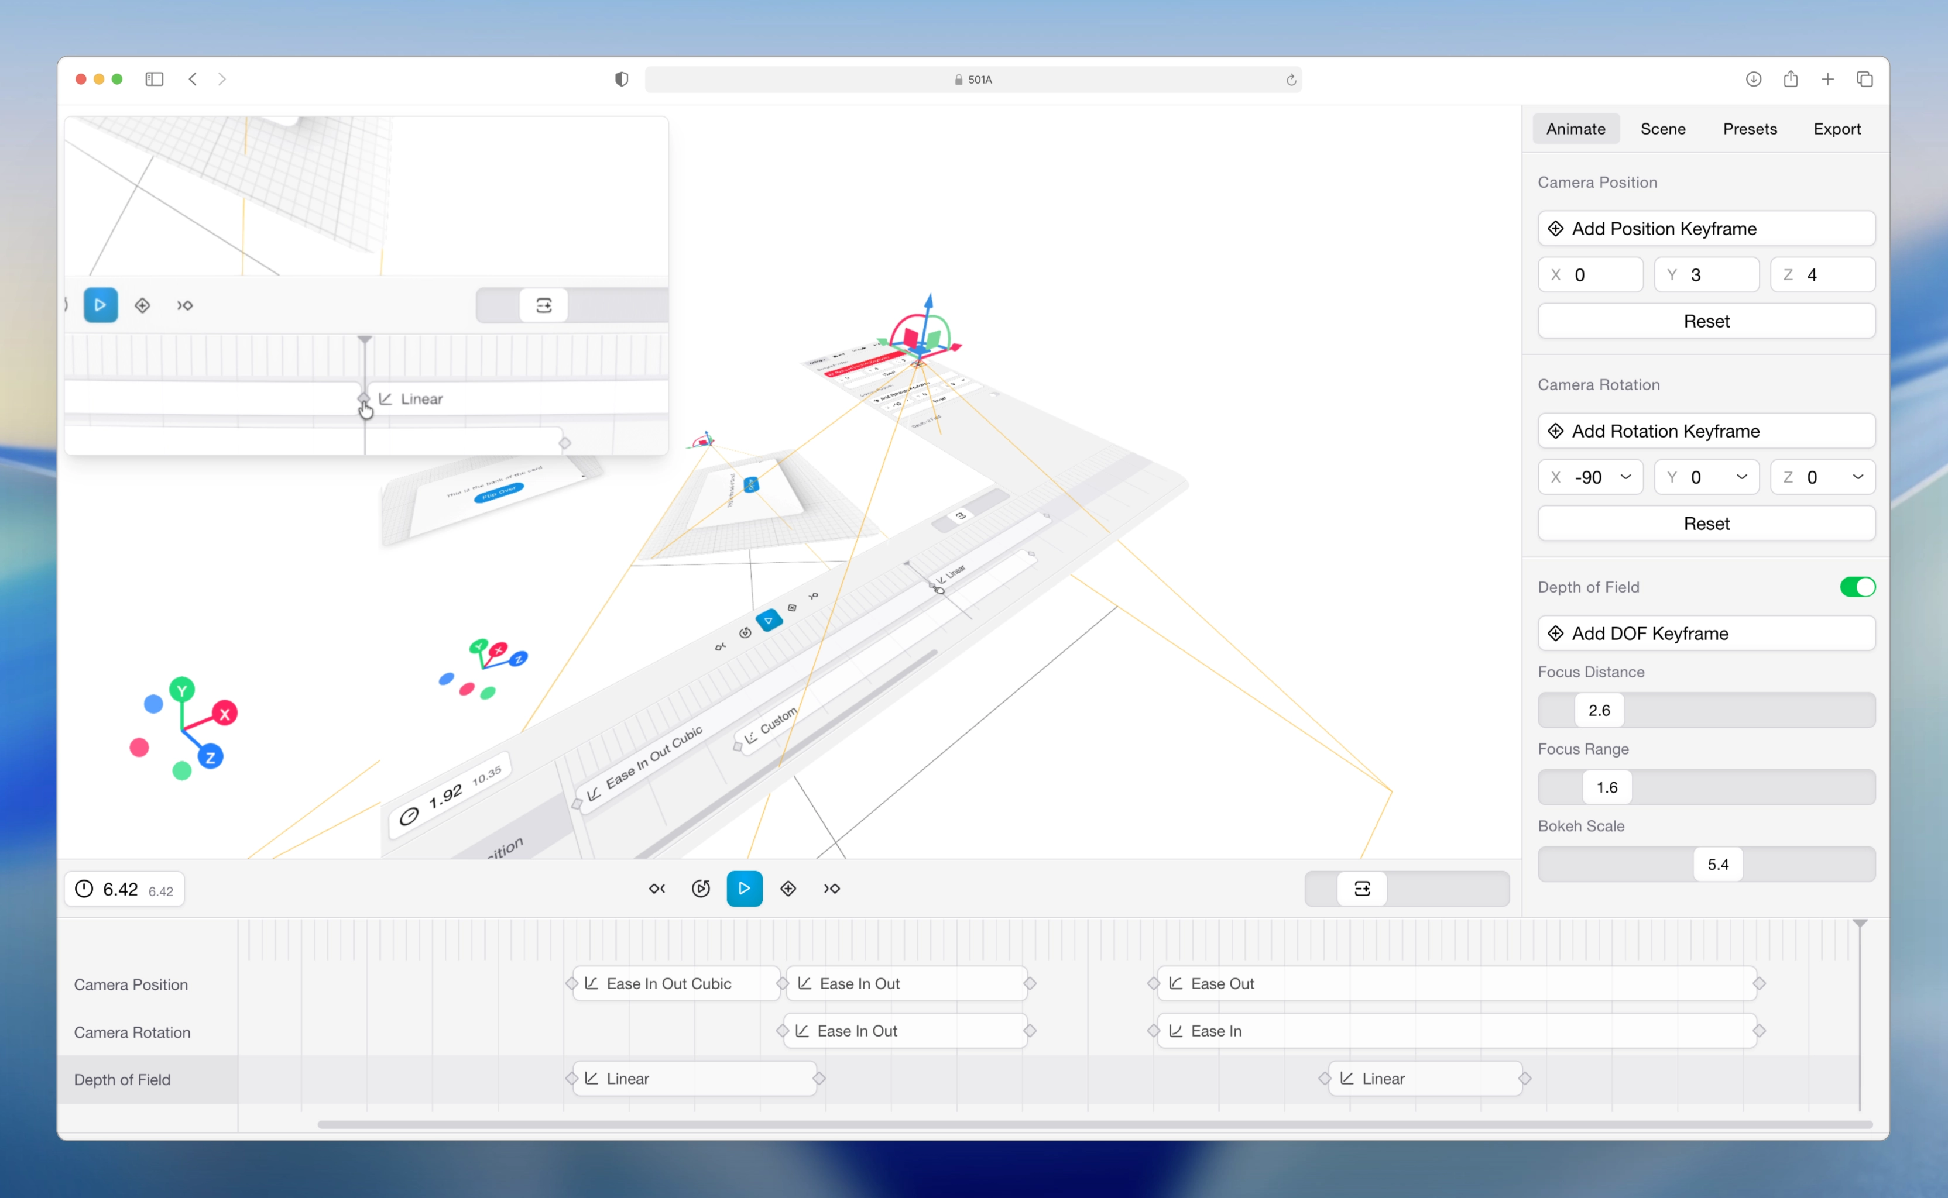Snap view to the red X axis
Viewport: 1948px width, 1198px height.
225,714
